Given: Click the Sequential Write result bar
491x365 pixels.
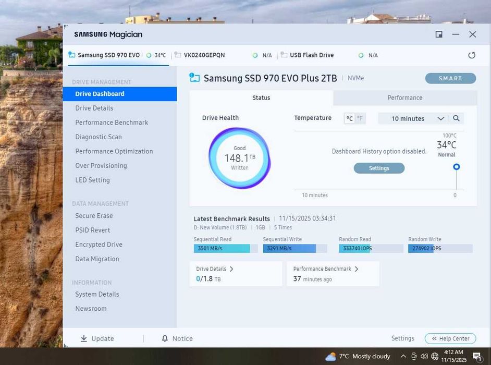Looking at the screenshot, I should point(295,248).
